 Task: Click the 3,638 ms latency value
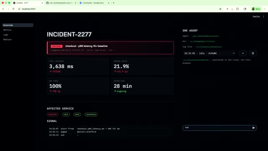61,66
